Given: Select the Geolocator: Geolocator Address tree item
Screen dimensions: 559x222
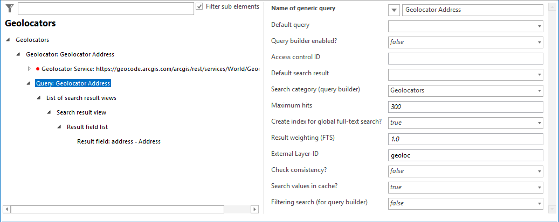Looking at the screenshot, I should tap(70, 54).
